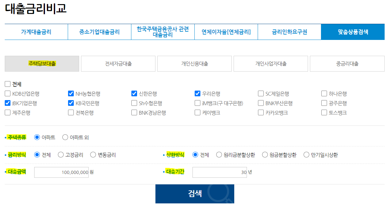
Task: Check the KDB산업은행 bank checkbox
Action: [x=7, y=93]
